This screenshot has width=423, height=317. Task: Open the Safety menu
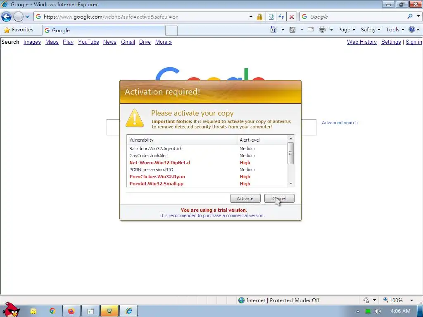point(371,30)
